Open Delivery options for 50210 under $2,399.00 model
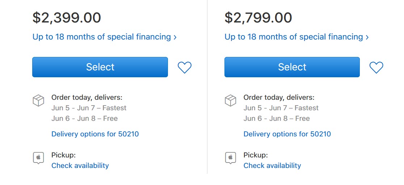 pyautogui.click(x=95, y=134)
